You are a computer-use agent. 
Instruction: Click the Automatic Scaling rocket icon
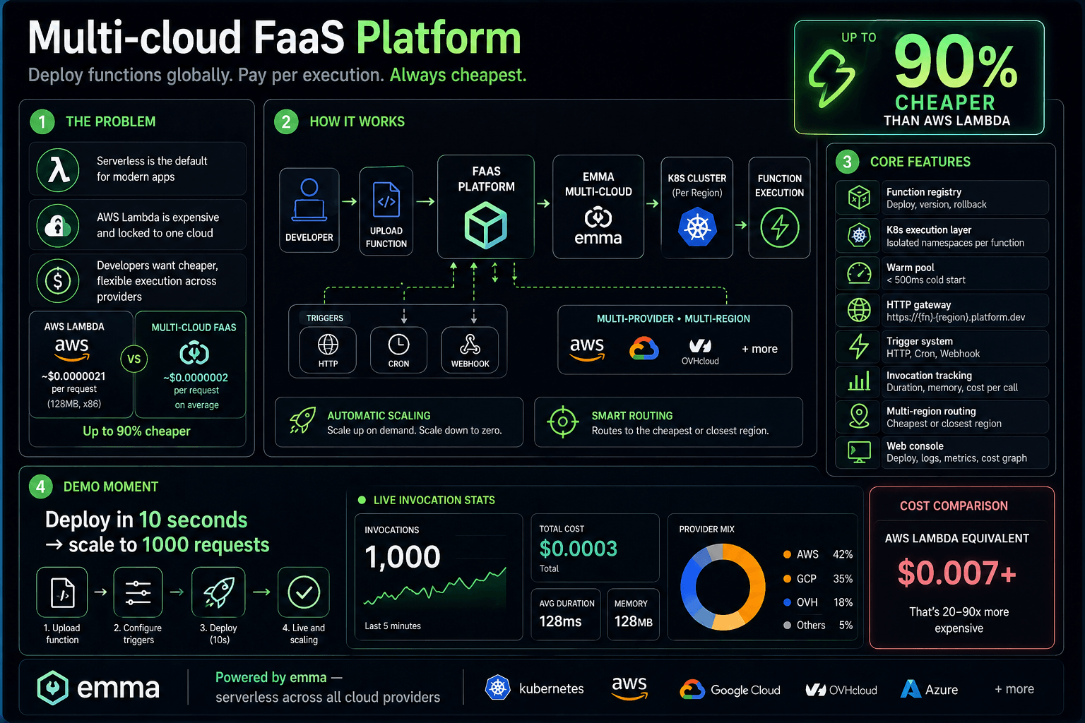click(x=302, y=420)
